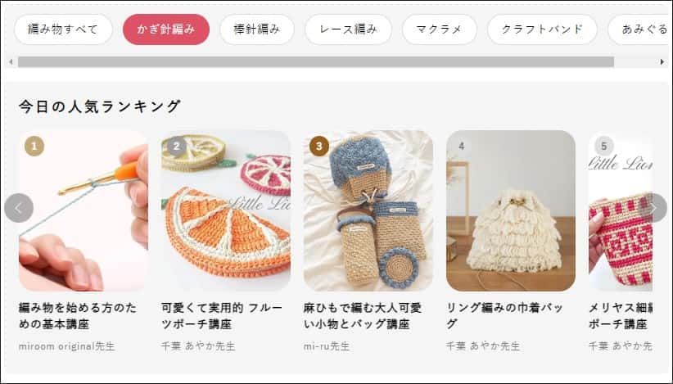Click the rank 5 badge icon
Image resolution: width=673 pixels, height=384 pixels.
point(604,147)
